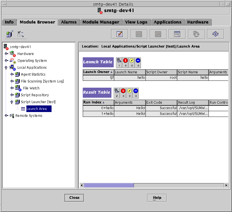Click the Help button
The image size is (232, 212).
pyautogui.click(x=157, y=198)
